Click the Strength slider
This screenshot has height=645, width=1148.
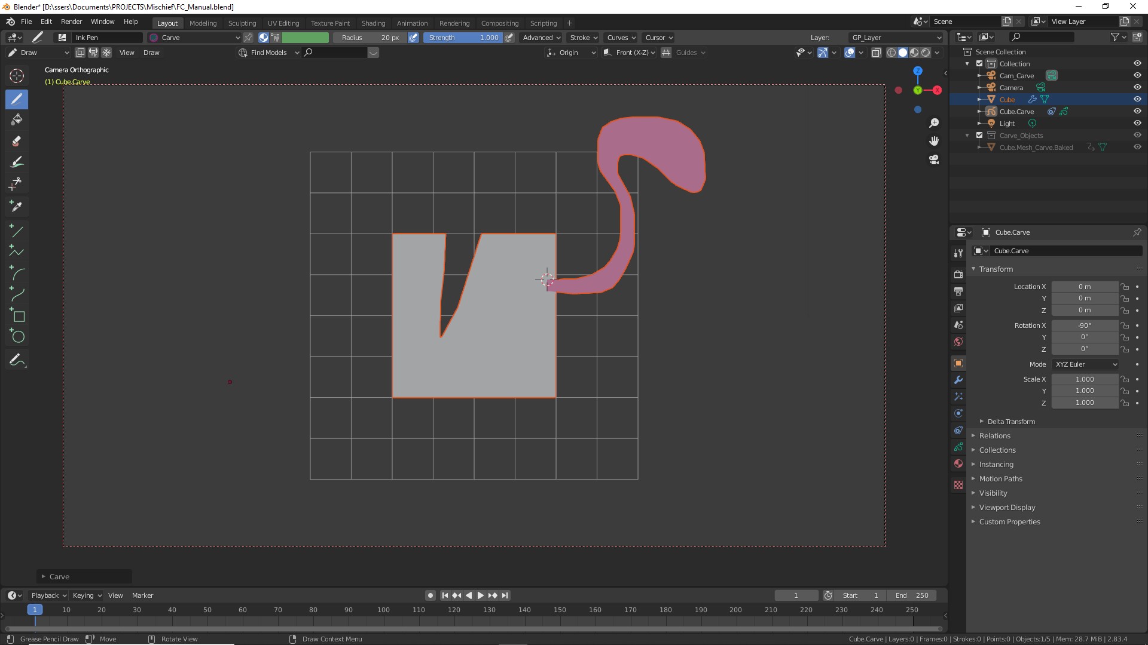pyautogui.click(x=463, y=38)
